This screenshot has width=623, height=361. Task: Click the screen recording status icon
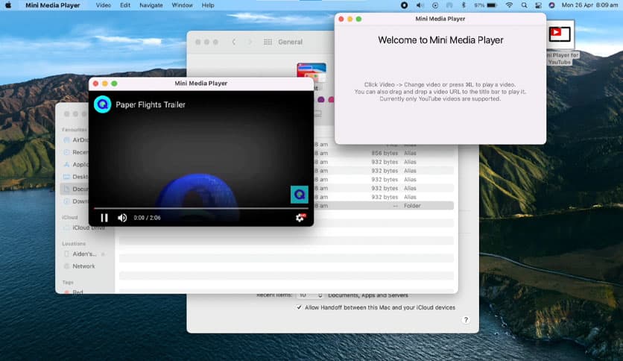435,5
